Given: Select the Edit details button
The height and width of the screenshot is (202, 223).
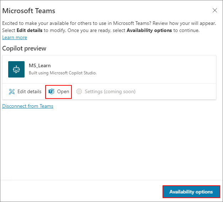Looking at the screenshot, I should pyautogui.click(x=25, y=91).
